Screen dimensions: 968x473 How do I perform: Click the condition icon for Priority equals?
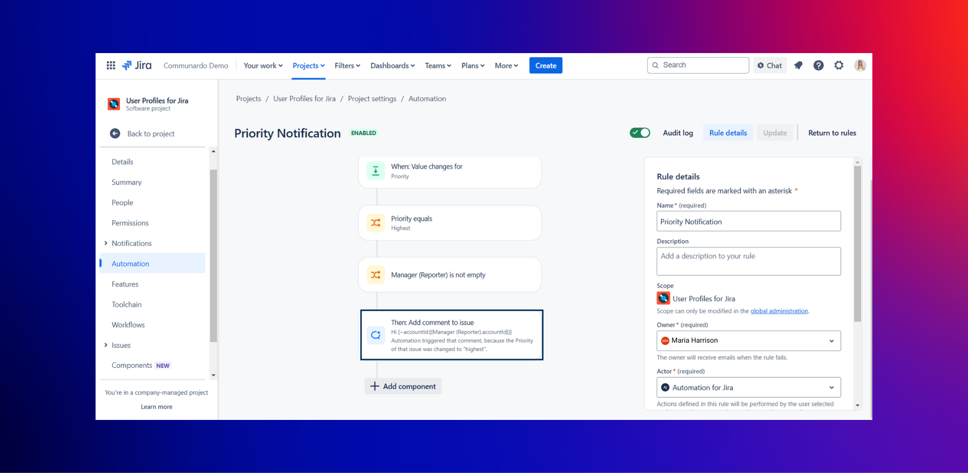(x=376, y=223)
